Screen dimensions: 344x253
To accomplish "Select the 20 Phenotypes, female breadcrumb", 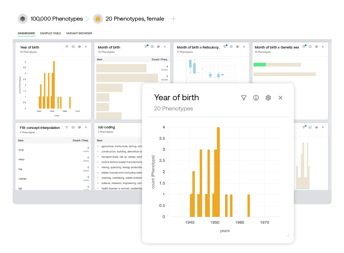I will pyautogui.click(x=135, y=19).
